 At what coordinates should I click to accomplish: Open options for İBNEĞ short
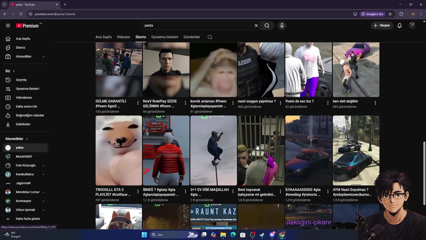(x=185, y=192)
